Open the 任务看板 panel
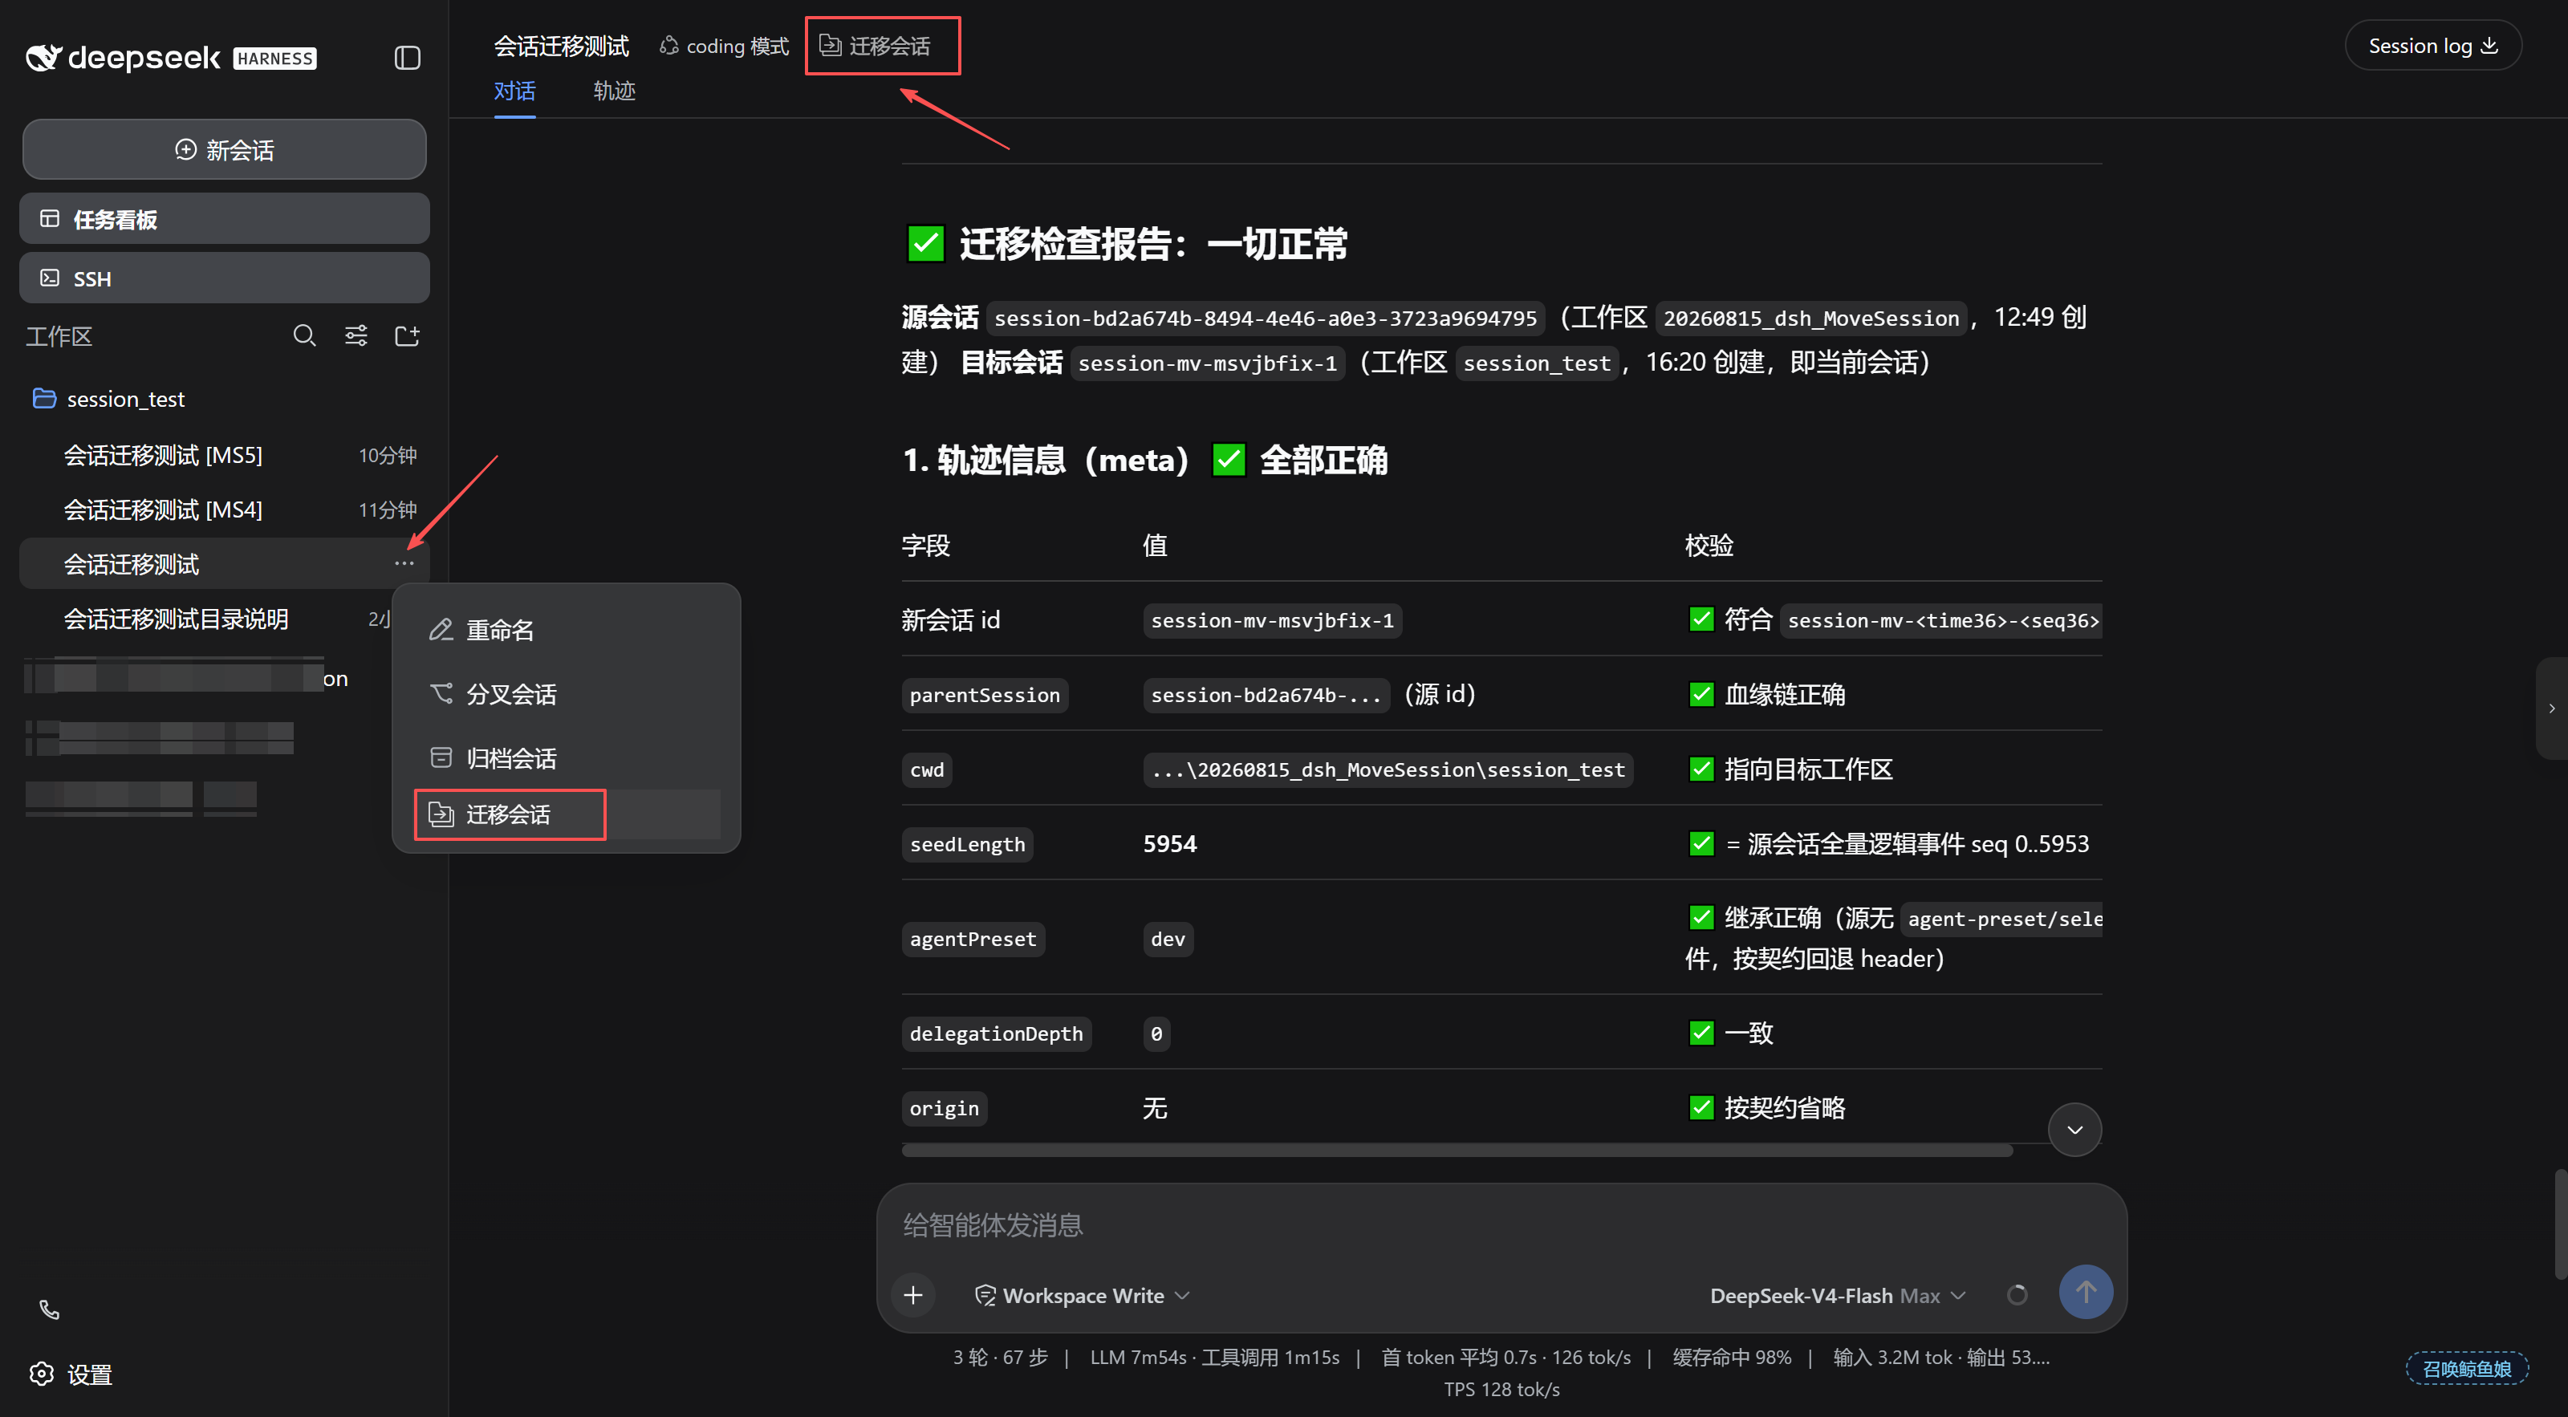The height and width of the screenshot is (1417, 2568). pos(225,219)
